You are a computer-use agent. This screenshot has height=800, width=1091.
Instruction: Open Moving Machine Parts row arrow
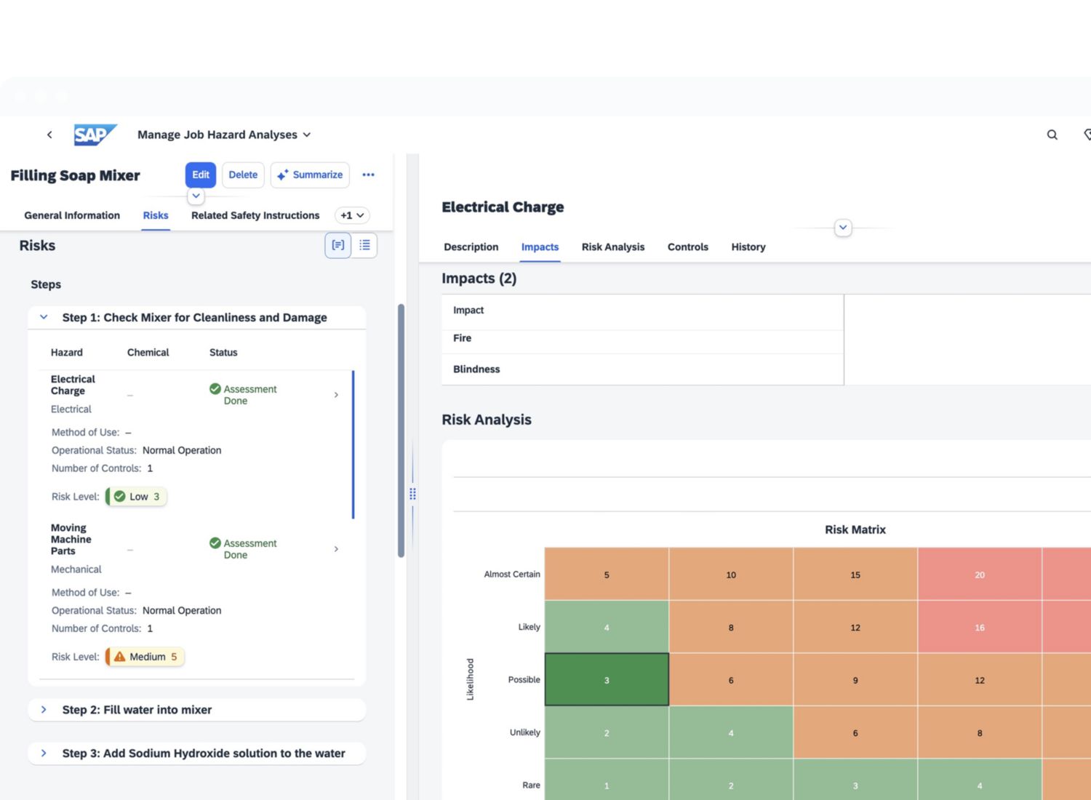coord(336,549)
